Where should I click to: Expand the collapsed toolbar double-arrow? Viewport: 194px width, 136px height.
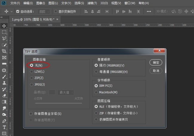(1, 17)
